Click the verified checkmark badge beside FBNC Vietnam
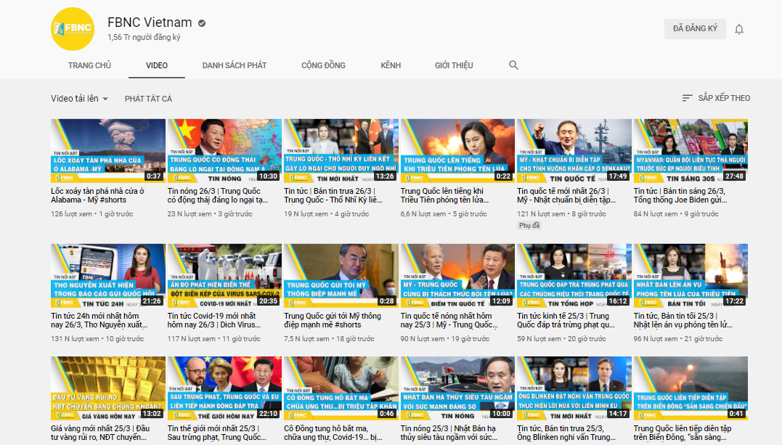Viewport: 782px width, 445px height. [x=202, y=23]
